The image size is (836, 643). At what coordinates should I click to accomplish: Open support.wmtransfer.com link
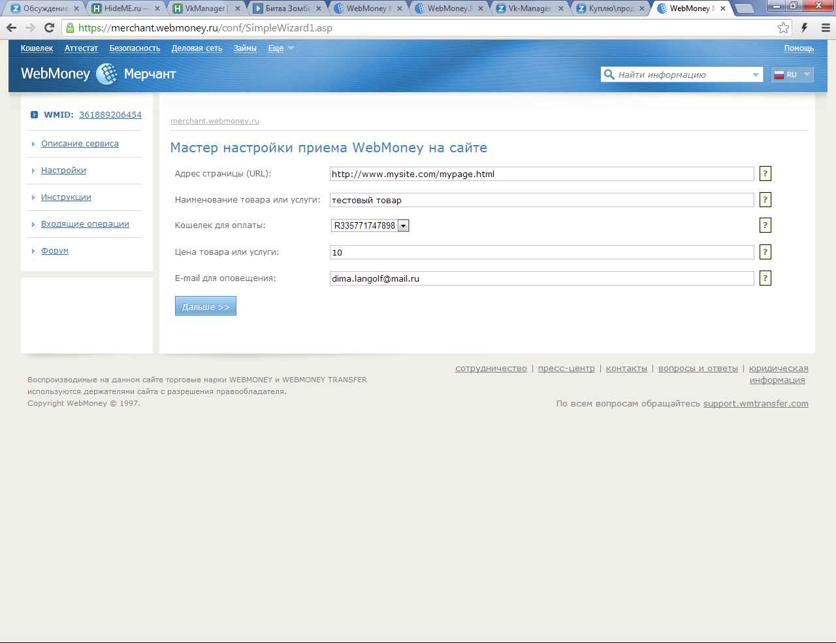point(756,404)
